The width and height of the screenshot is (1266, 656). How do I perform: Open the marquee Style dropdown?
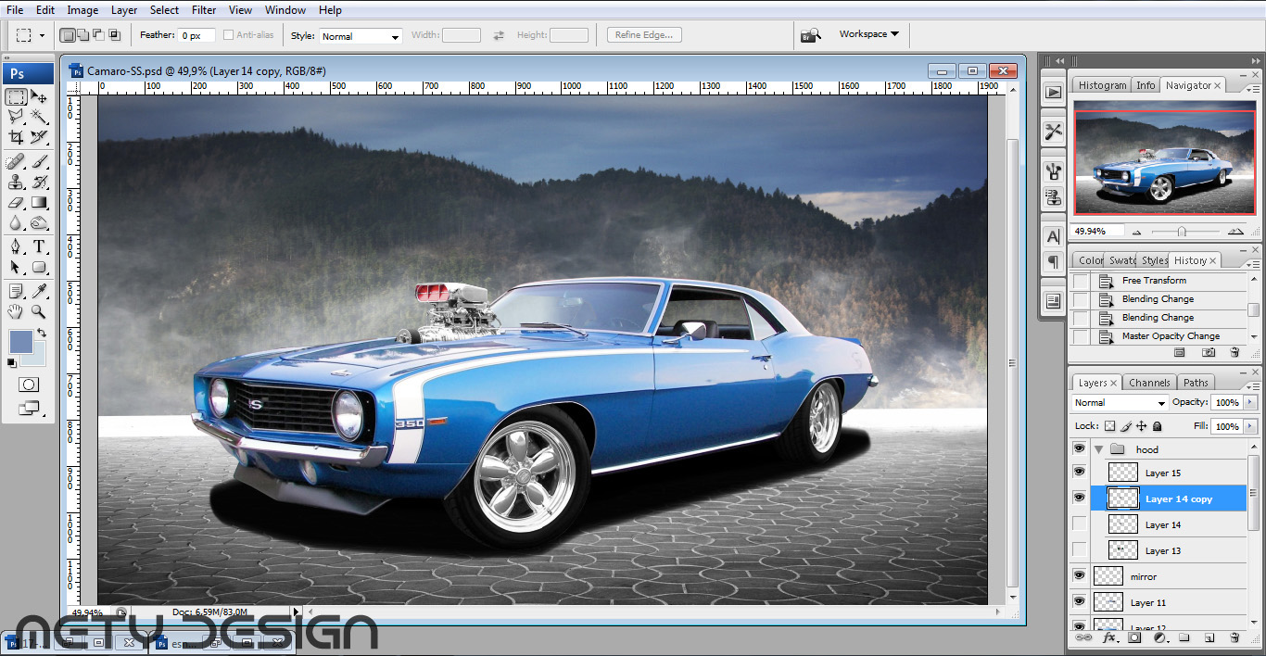pos(361,36)
